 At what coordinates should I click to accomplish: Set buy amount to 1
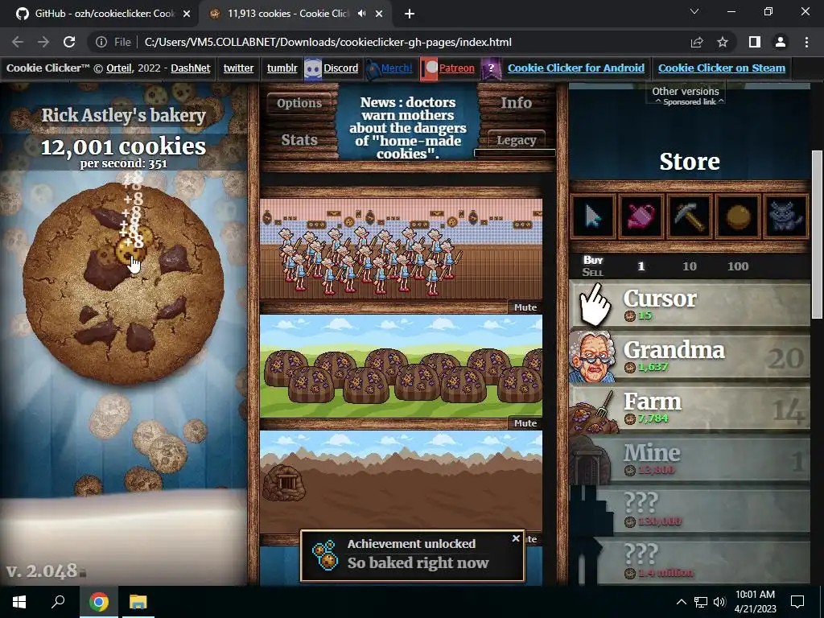click(x=641, y=266)
